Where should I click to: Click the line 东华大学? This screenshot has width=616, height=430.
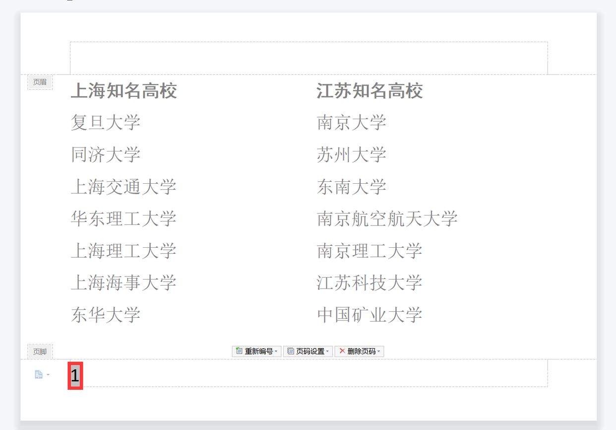[x=106, y=315]
